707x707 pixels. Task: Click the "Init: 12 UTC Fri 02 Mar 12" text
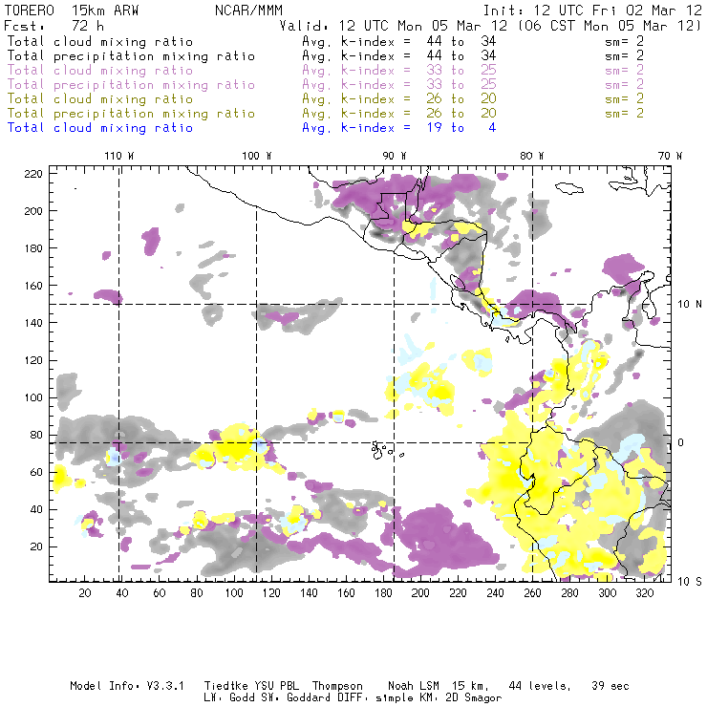coord(592,11)
